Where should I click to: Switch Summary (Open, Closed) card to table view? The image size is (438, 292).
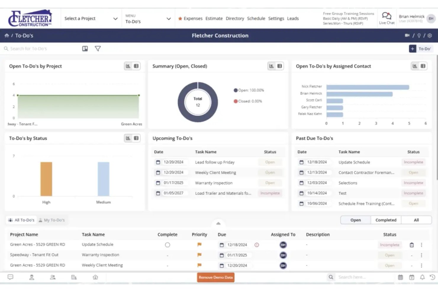(x=279, y=66)
